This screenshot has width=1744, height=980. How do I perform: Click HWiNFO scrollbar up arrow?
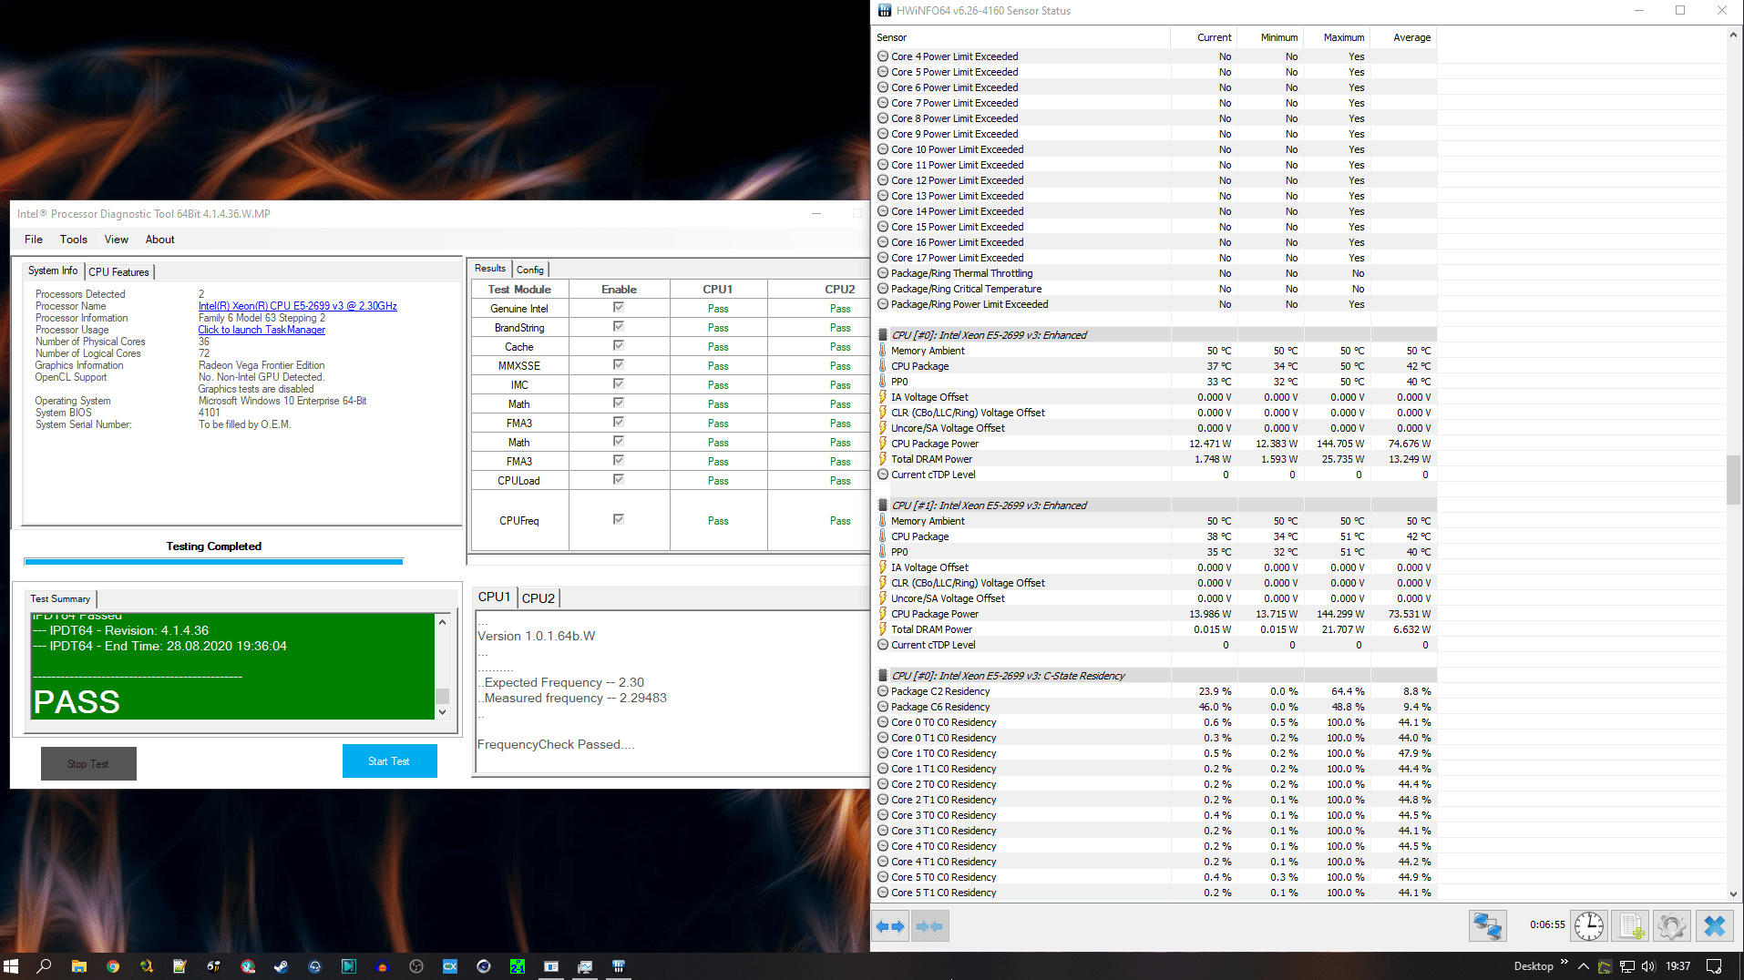coord(1733,36)
